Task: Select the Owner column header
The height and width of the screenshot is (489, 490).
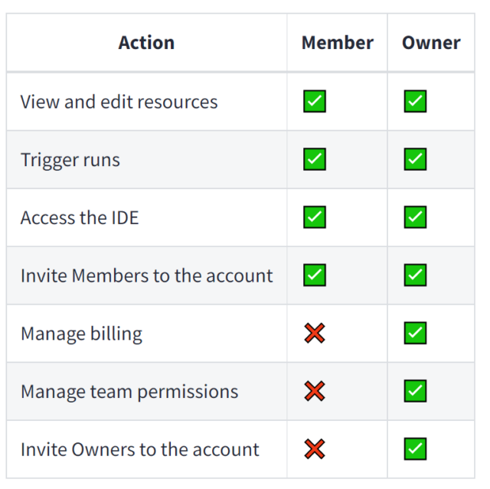Action: [431, 42]
